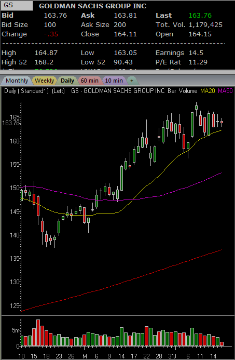The width and height of the screenshot is (235, 360).
Task: Click the GS ticker symbol input field
Action: pyautogui.click(x=17, y=6)
